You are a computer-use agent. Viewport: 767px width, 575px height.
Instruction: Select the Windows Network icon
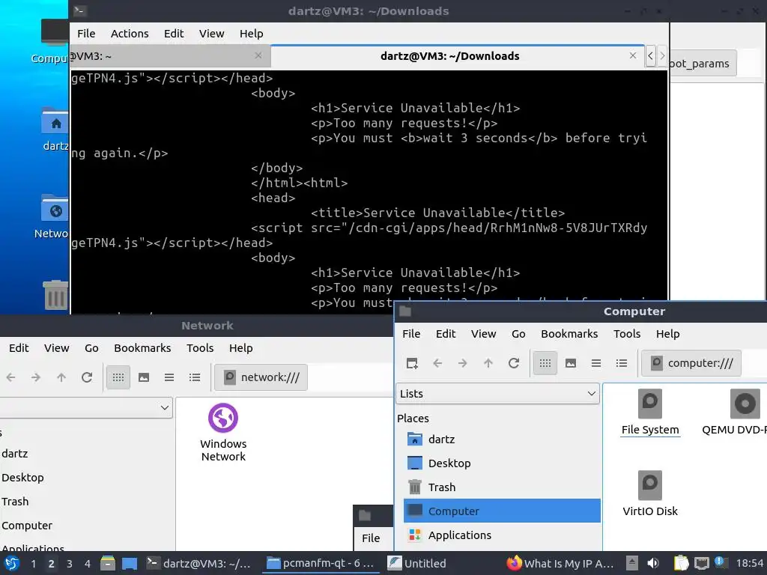click(223, 432)
